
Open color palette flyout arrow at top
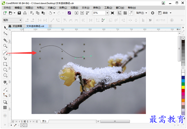click(x=183, y=28)
